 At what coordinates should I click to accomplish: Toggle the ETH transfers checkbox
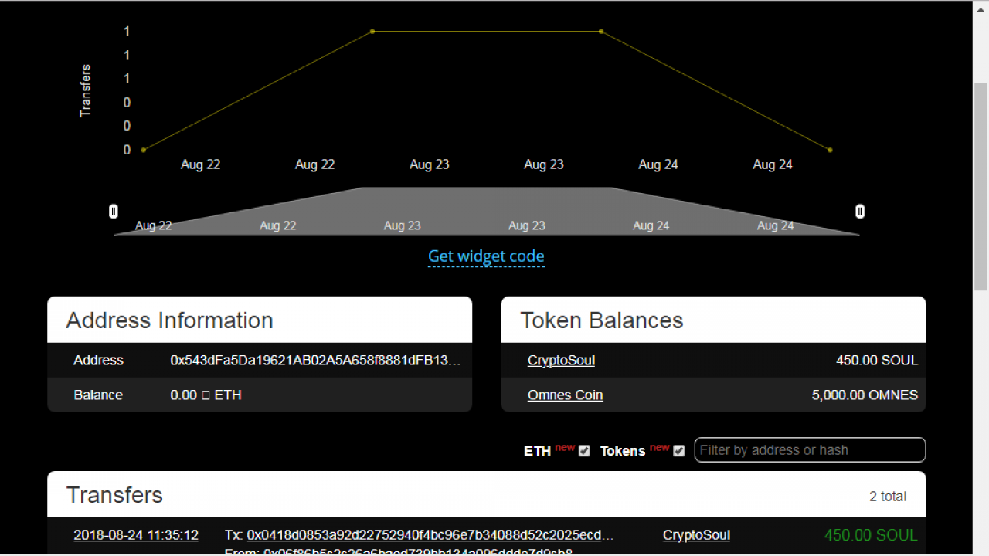point(584,451)
